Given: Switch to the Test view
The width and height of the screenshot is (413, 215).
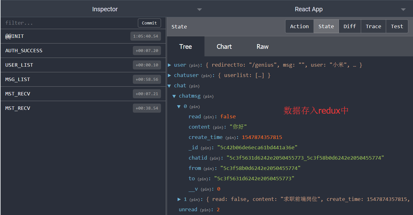Looking at the screenshot, I should click(x=397, y=27).
